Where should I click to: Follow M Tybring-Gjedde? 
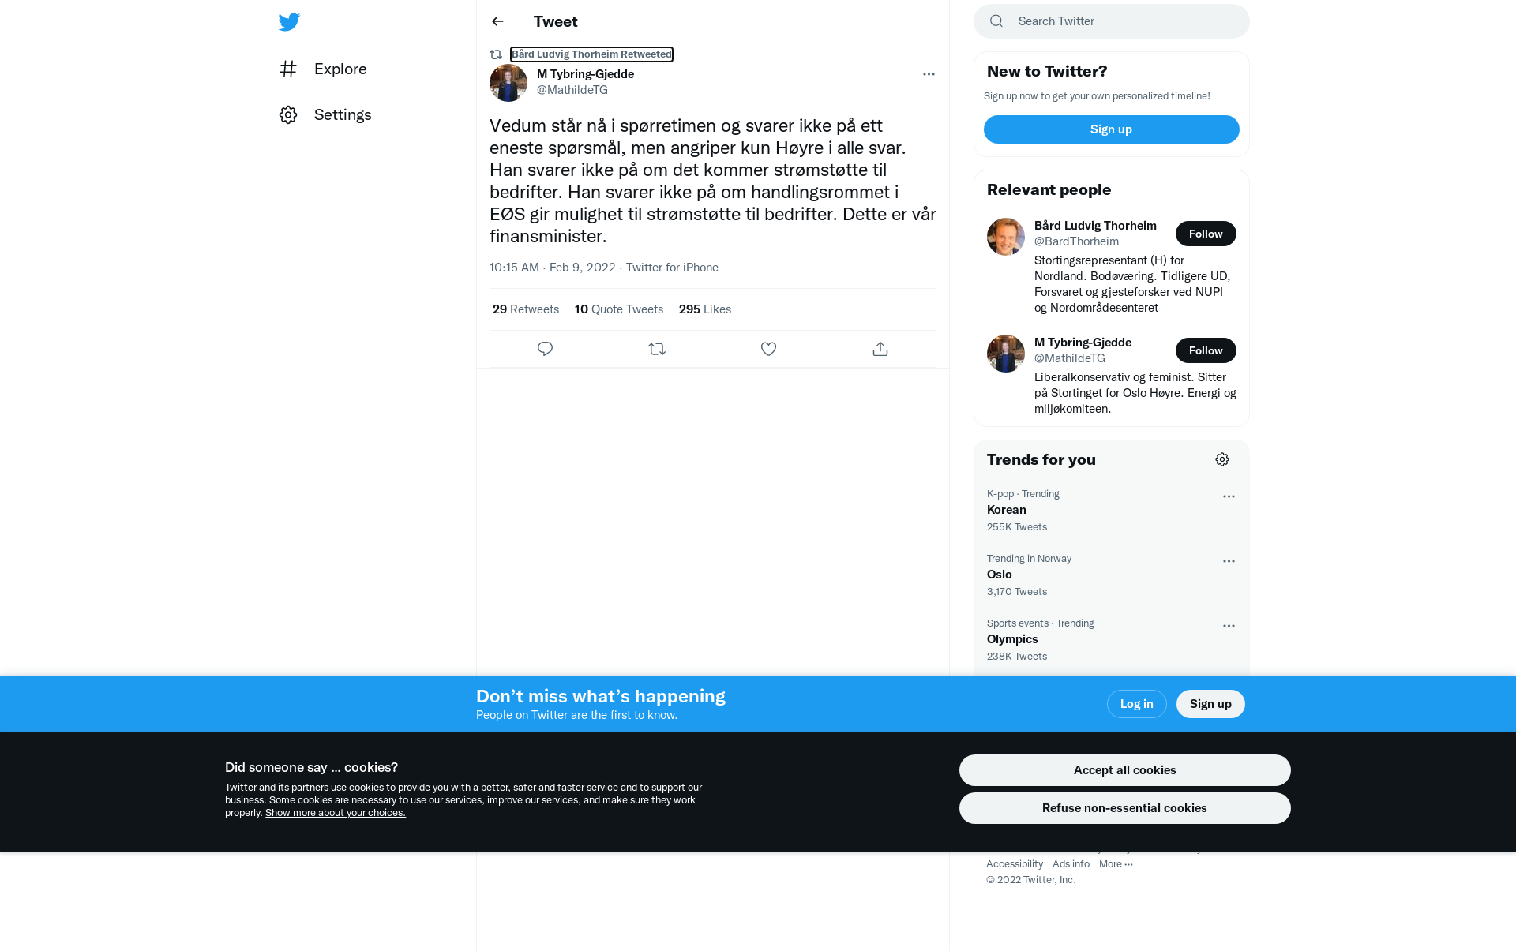1206,350
